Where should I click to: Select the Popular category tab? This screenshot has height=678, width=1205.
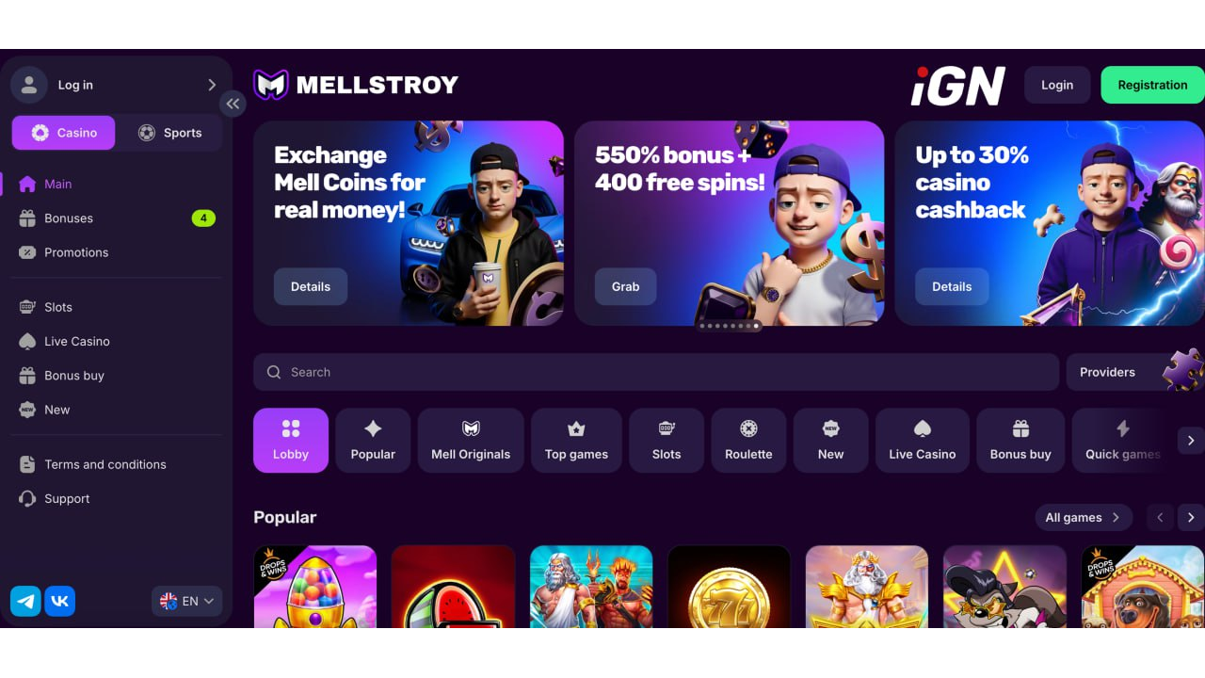(373, 440)
